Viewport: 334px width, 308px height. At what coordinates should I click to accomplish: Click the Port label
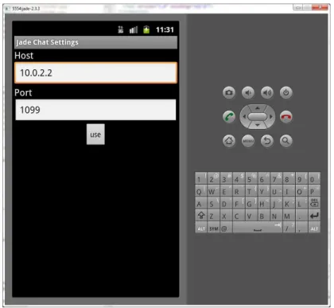click(23, 92)
